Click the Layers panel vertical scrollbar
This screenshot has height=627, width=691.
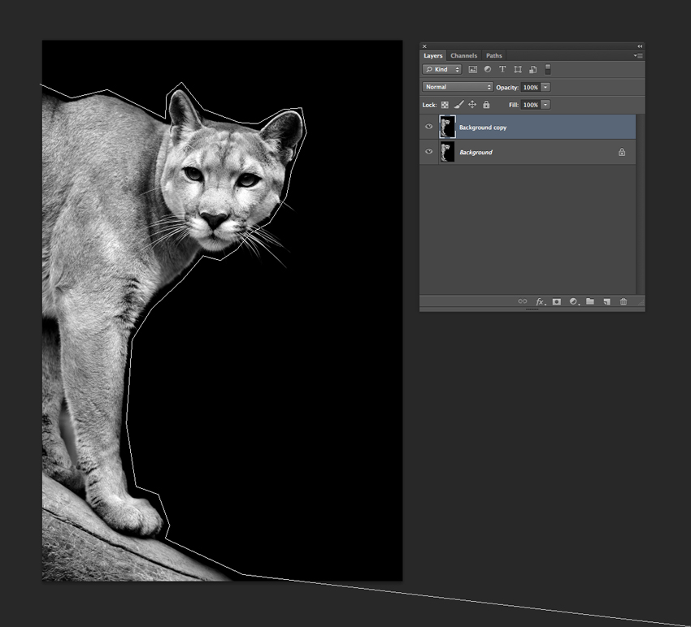coord(641,205)
